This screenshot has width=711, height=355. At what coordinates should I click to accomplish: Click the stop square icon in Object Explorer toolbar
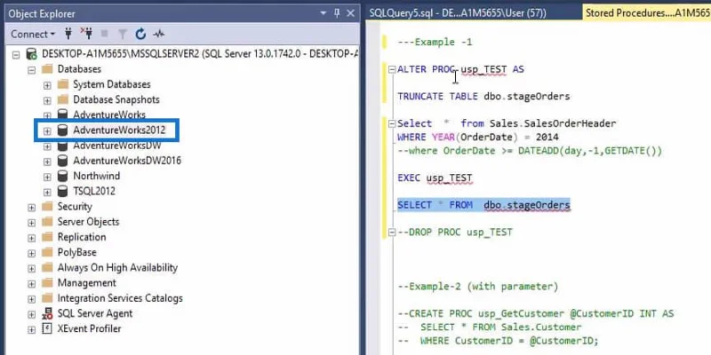pos(105,34)
